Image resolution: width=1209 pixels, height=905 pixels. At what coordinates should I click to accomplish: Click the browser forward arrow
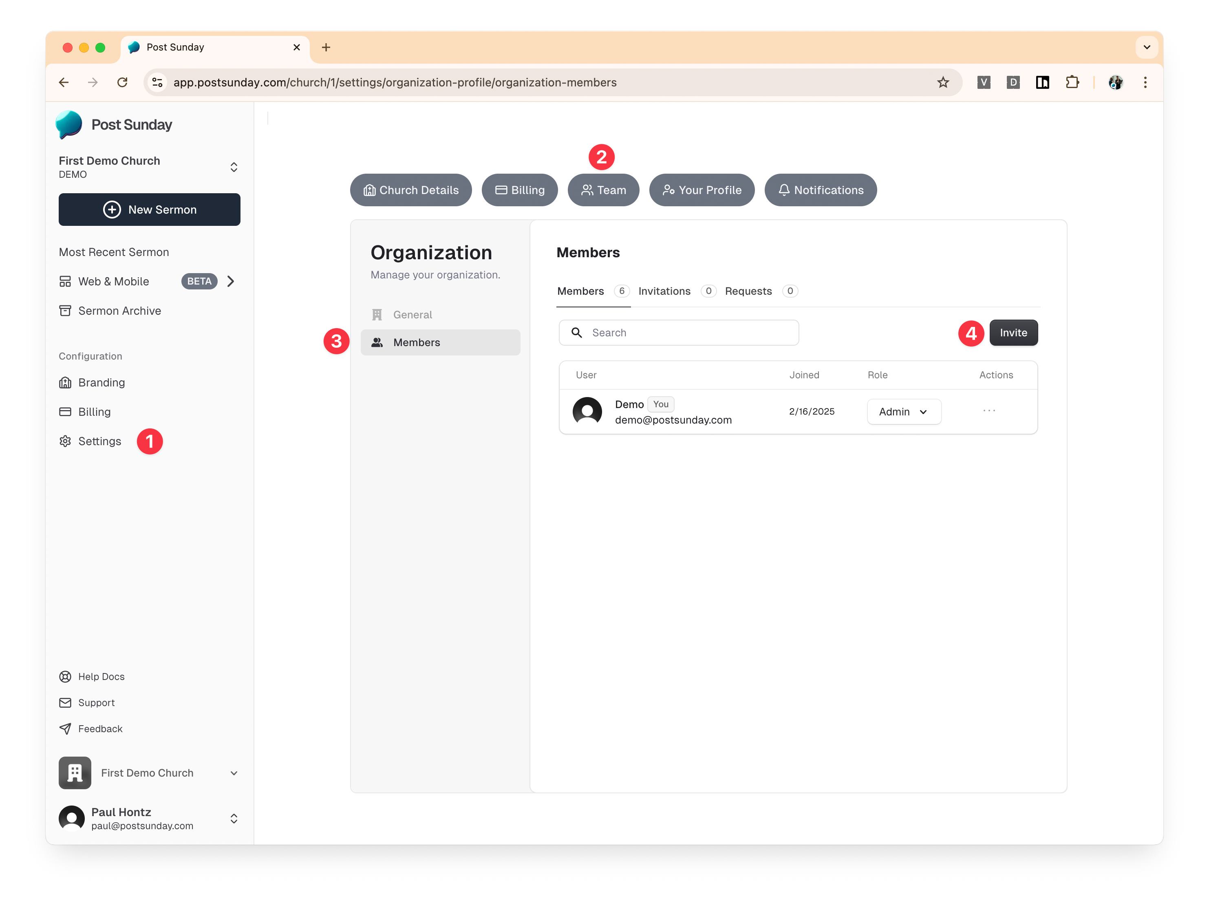[93, 82]
